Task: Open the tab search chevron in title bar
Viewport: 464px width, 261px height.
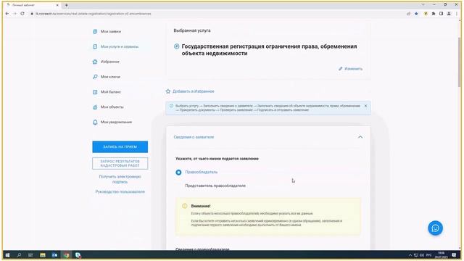Action: [x=423, y=5]
